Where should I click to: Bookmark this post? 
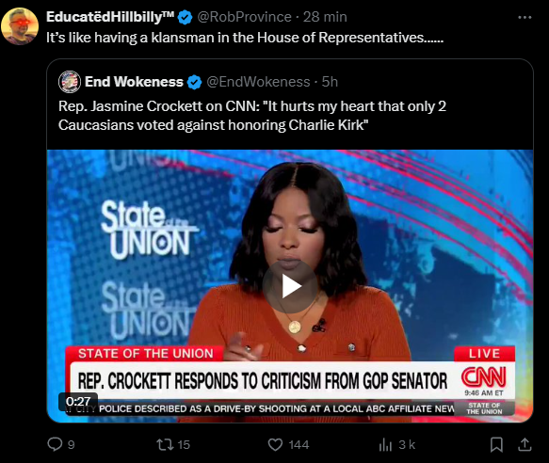coord(496,444)
